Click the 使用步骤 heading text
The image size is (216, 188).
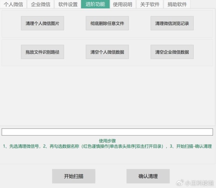point(107,141)
